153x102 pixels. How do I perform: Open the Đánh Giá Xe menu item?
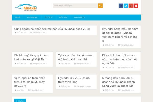click(79, 17)
